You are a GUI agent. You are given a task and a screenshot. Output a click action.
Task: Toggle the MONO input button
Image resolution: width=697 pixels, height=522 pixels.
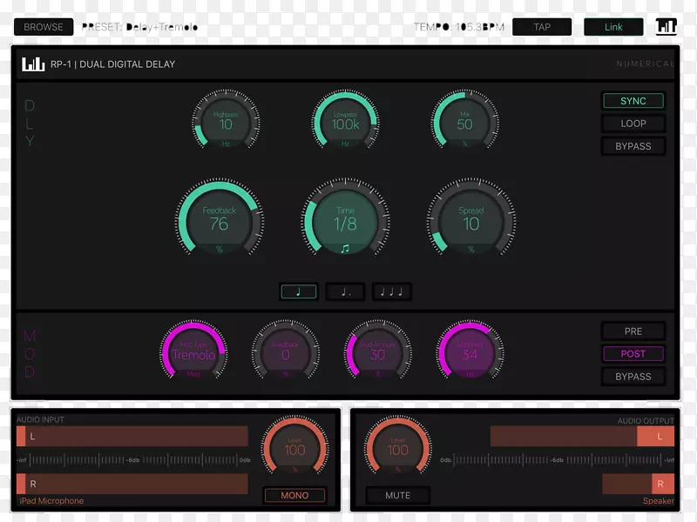point(294,495)
